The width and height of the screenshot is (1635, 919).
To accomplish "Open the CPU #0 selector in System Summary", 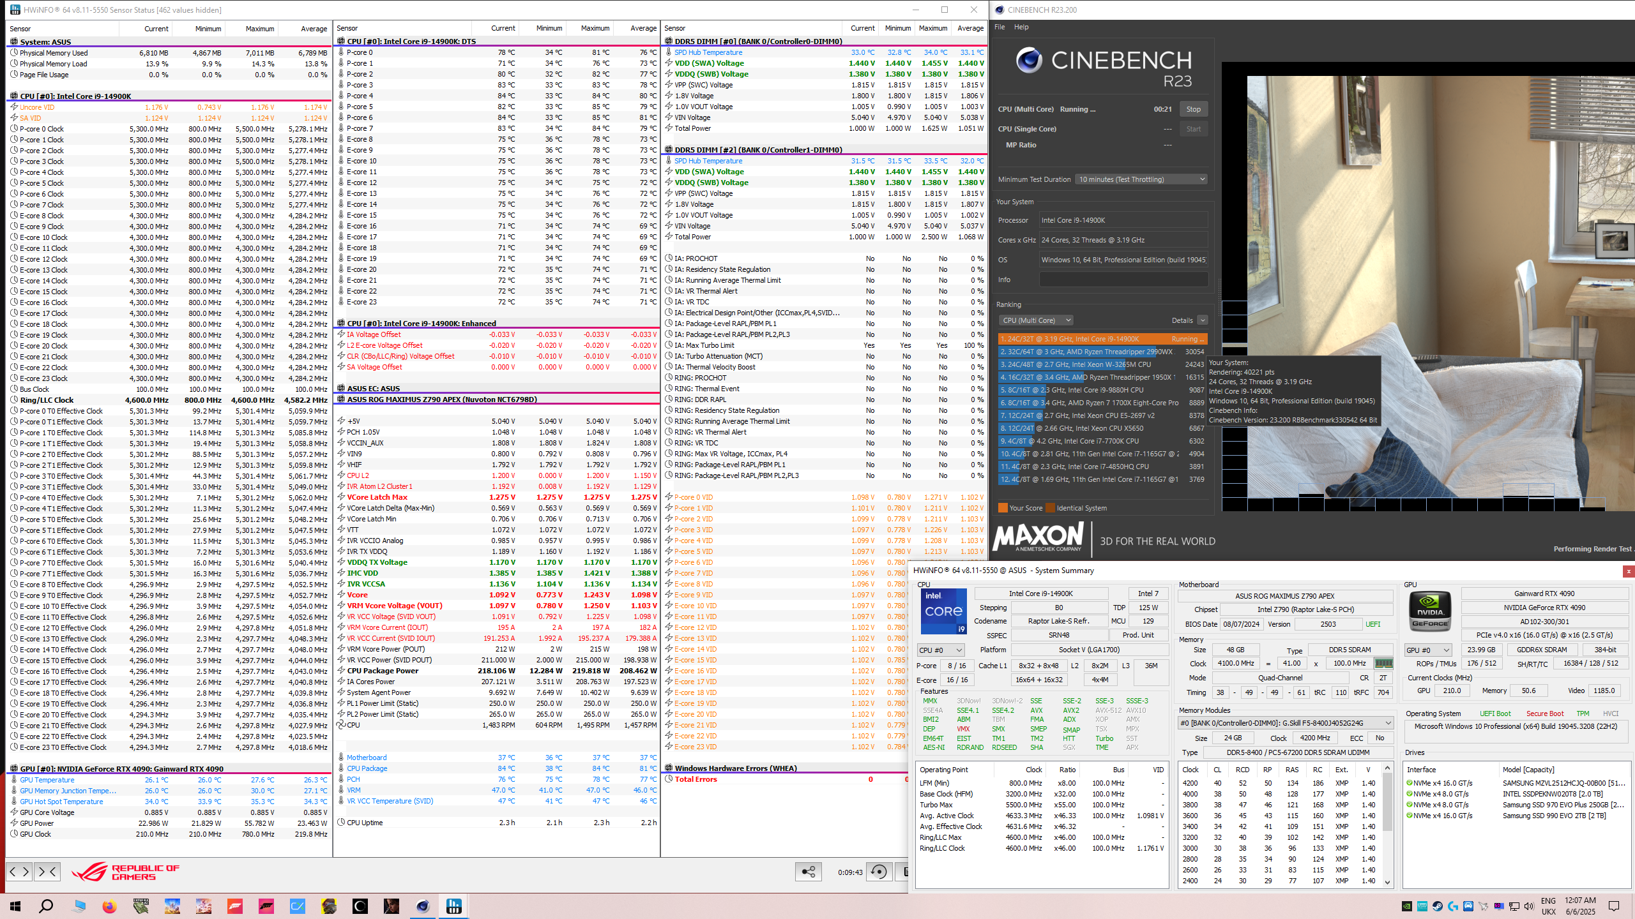I will 940,650.
